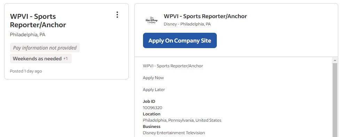The width and height of the screenshot is (340, 137).
Task: Select the Pay information not provided tag
Action: tap(45, 48)
